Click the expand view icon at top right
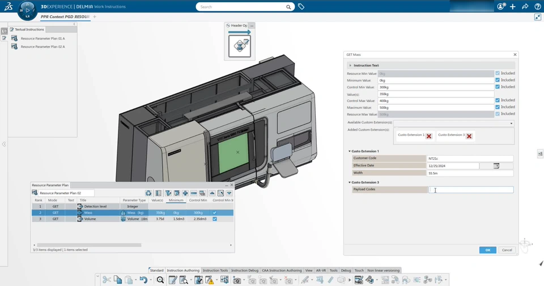Viewport: 544px width, 286px height. (x=537, y=17)
